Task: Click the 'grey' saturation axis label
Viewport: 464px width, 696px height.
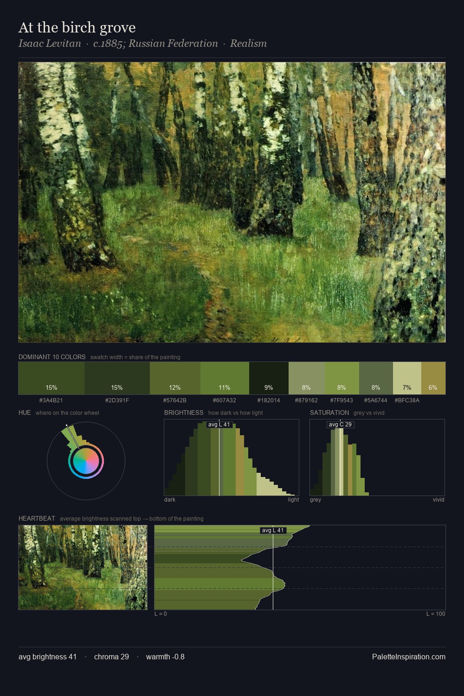Action: 316,500
